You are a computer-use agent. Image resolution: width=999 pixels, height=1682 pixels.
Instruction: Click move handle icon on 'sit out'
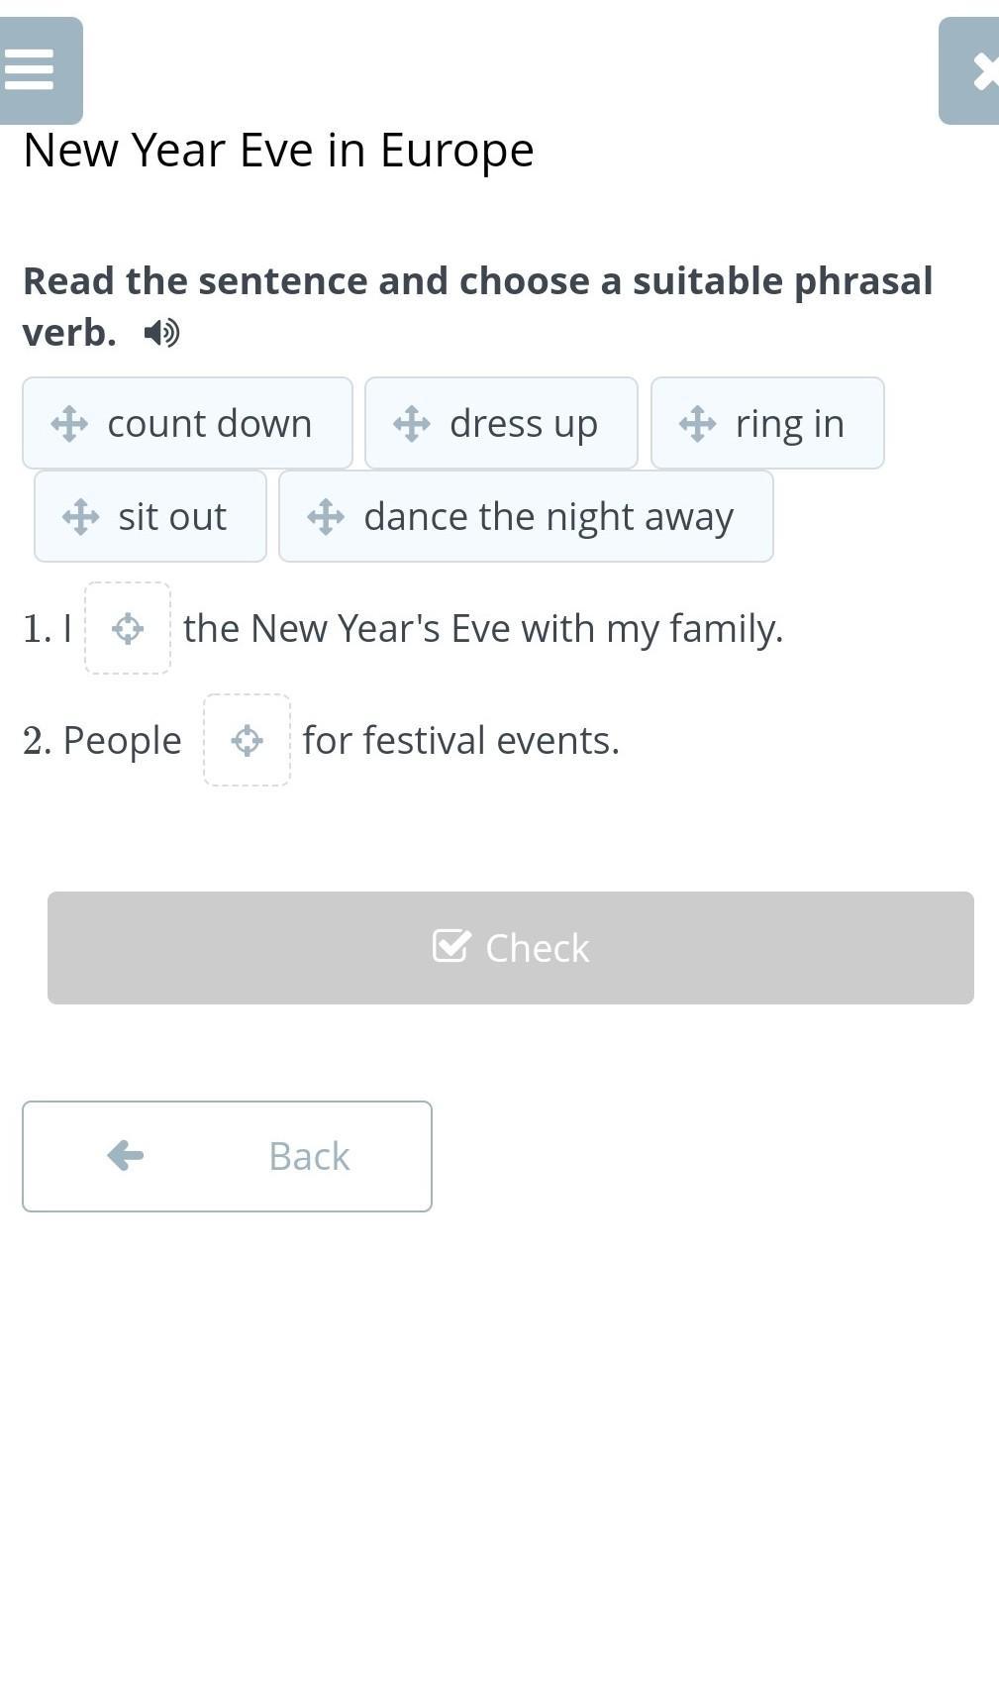[x=80, y=517]
